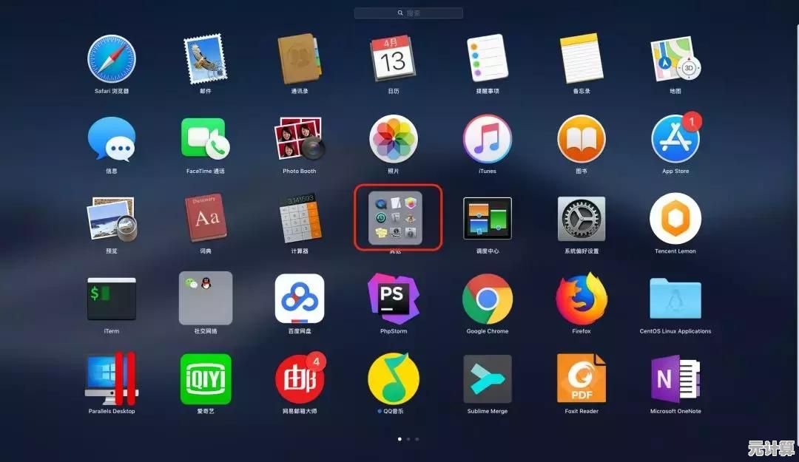This screenshot has width=799, height=462.
Task: Launch Photo Booth app
Action: point(300,139)
